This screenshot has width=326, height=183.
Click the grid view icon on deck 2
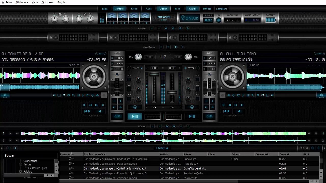pyautogui.click(x=272, y=95)
